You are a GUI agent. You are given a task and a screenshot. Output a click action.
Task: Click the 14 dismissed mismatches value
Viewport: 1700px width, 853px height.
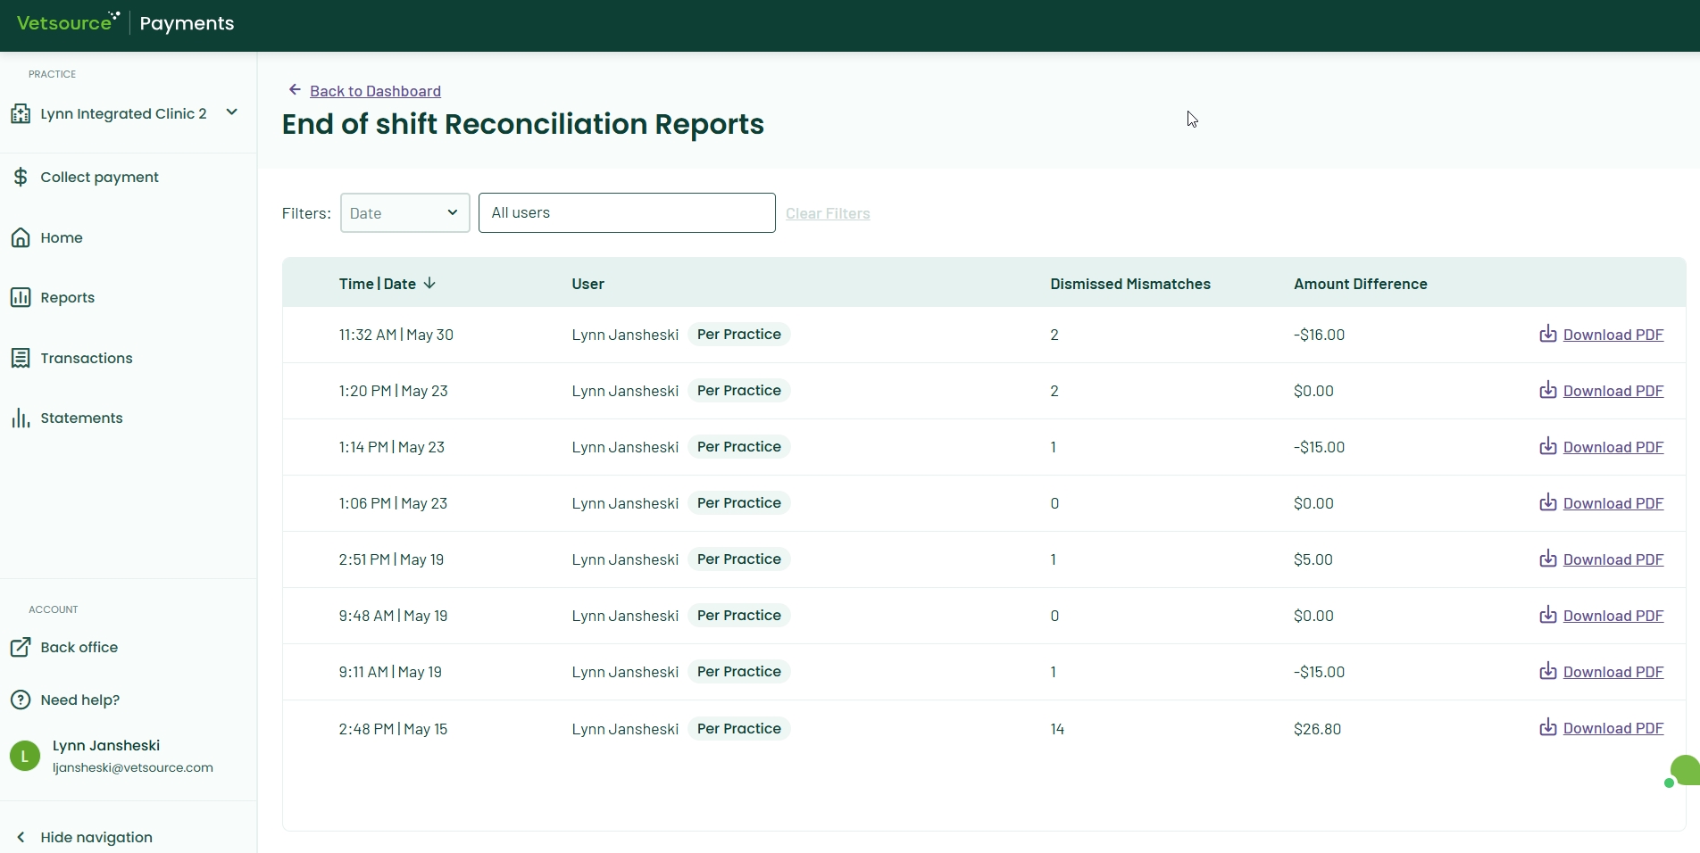(1057, 729)
